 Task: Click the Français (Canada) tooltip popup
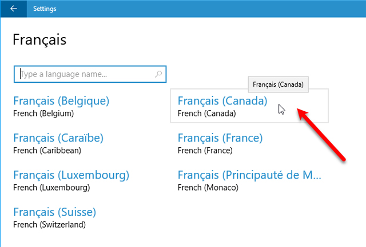(279, 84)
